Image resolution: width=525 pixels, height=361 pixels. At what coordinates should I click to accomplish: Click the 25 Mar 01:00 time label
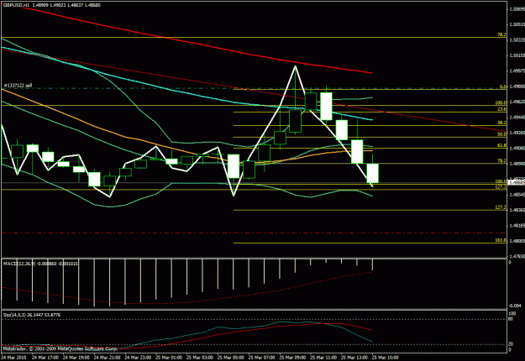[168, 358]
